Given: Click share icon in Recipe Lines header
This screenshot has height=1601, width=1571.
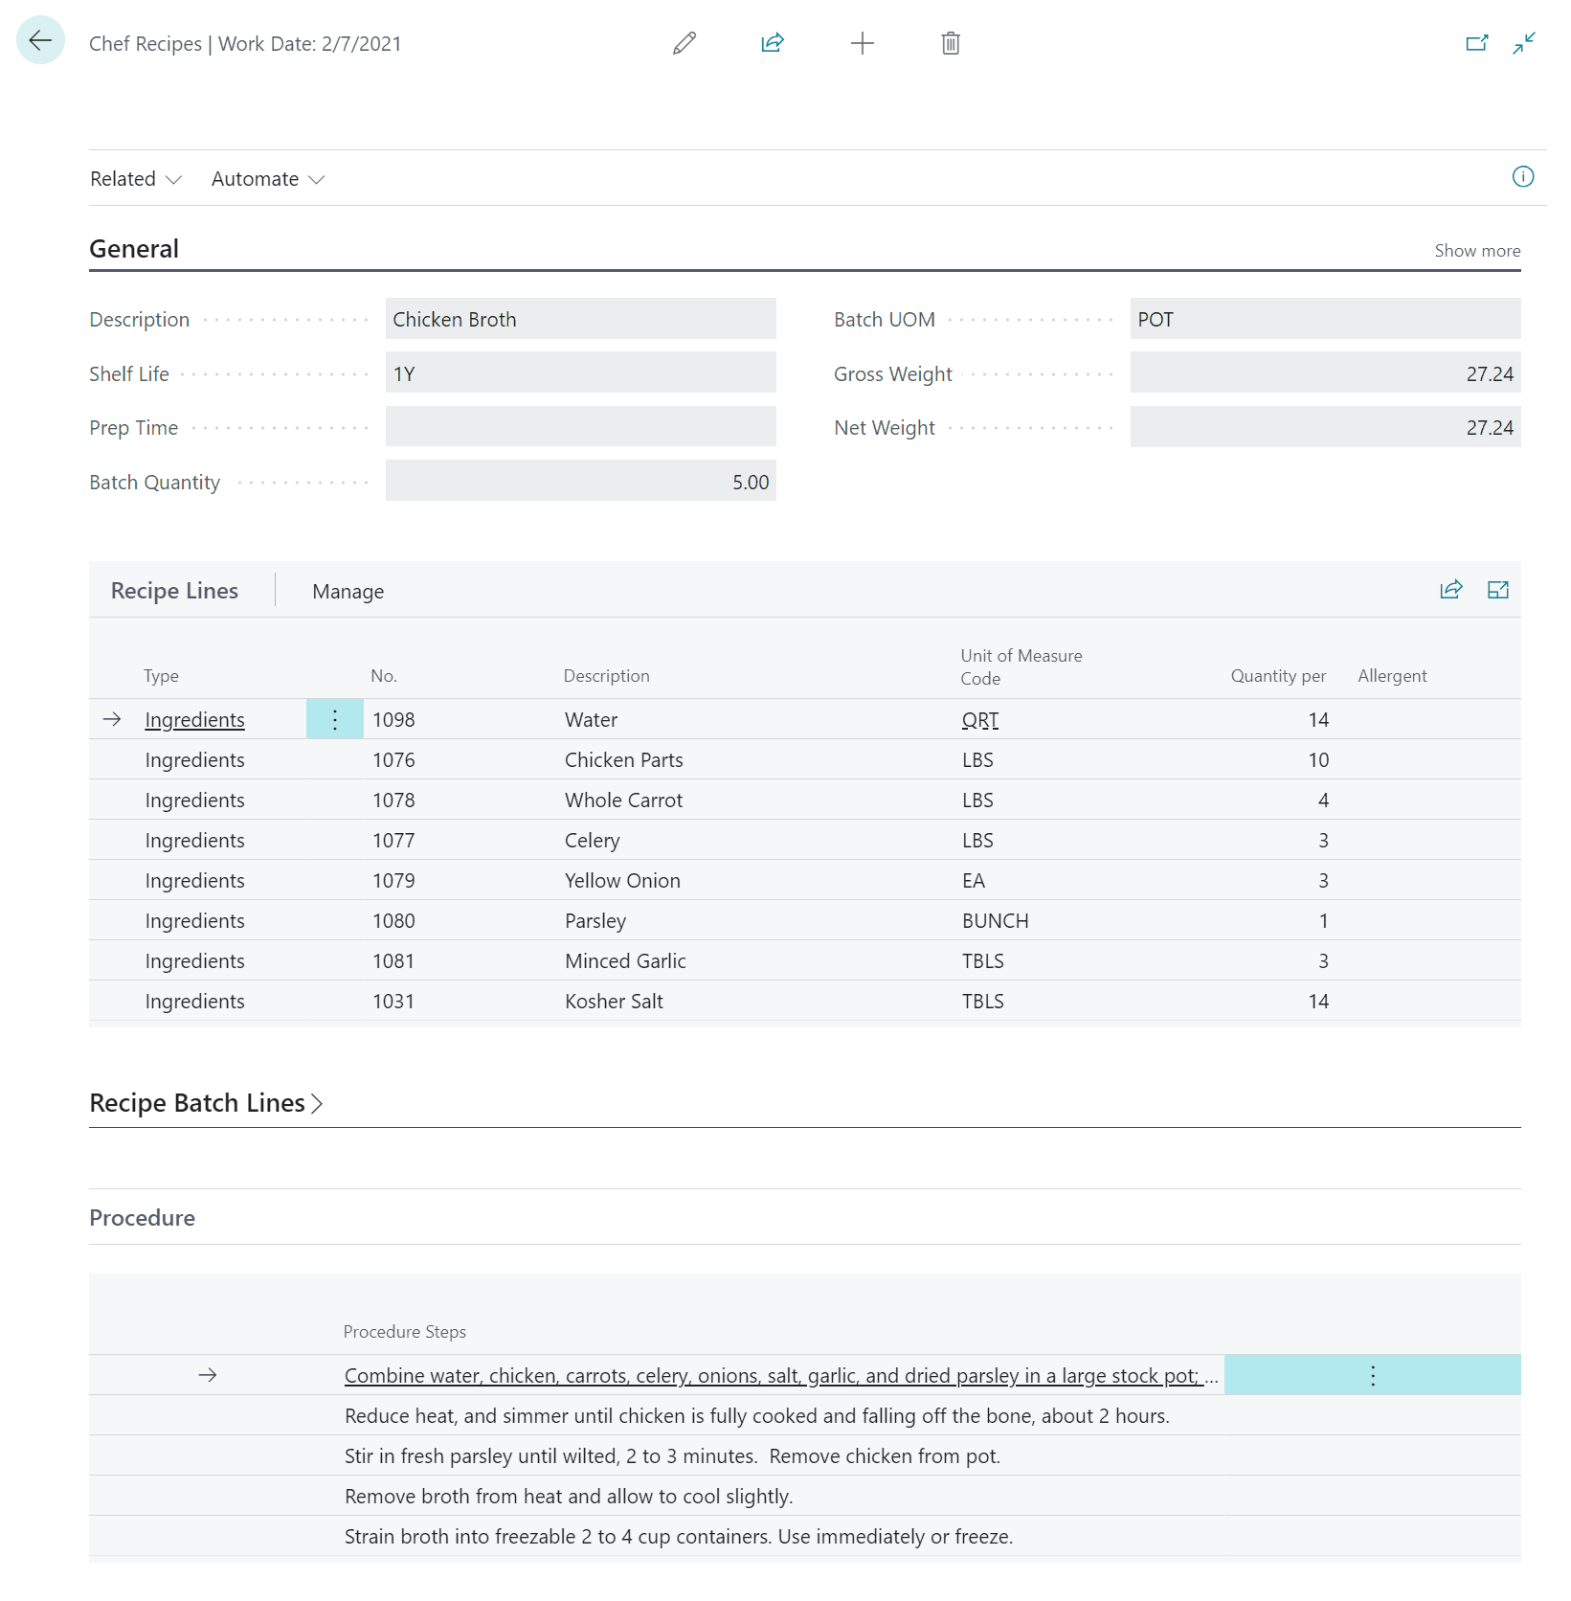Looking at the screenshot, I should (1451, 590).
